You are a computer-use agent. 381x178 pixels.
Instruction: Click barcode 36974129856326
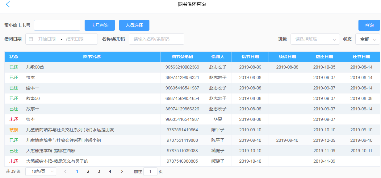(182, 109)
